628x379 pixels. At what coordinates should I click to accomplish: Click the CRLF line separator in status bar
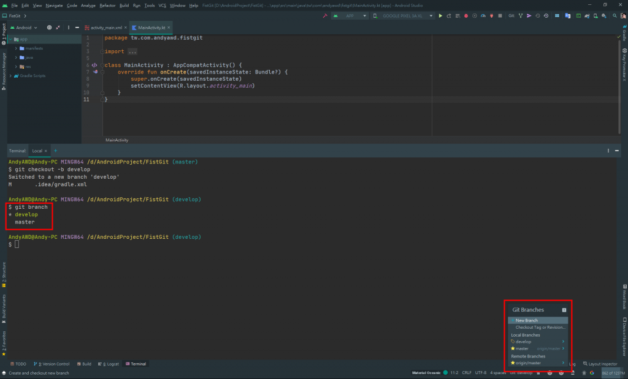467,373
